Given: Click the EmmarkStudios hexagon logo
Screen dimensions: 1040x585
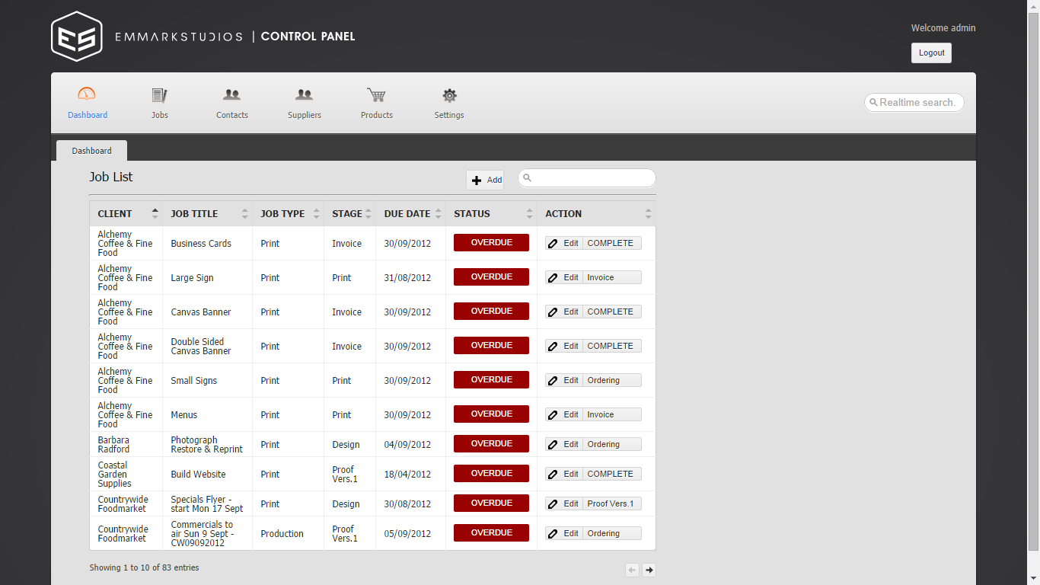Looking at the screenshot, I should click(77, 37).
